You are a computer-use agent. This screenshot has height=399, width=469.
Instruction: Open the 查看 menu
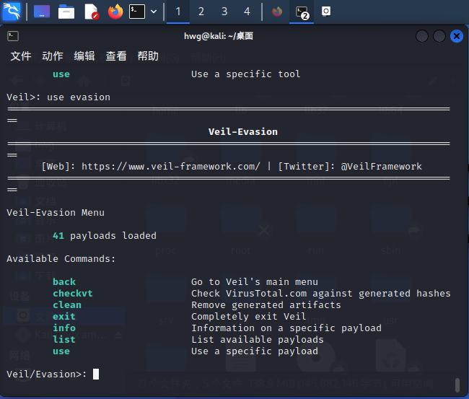(116, 56)
